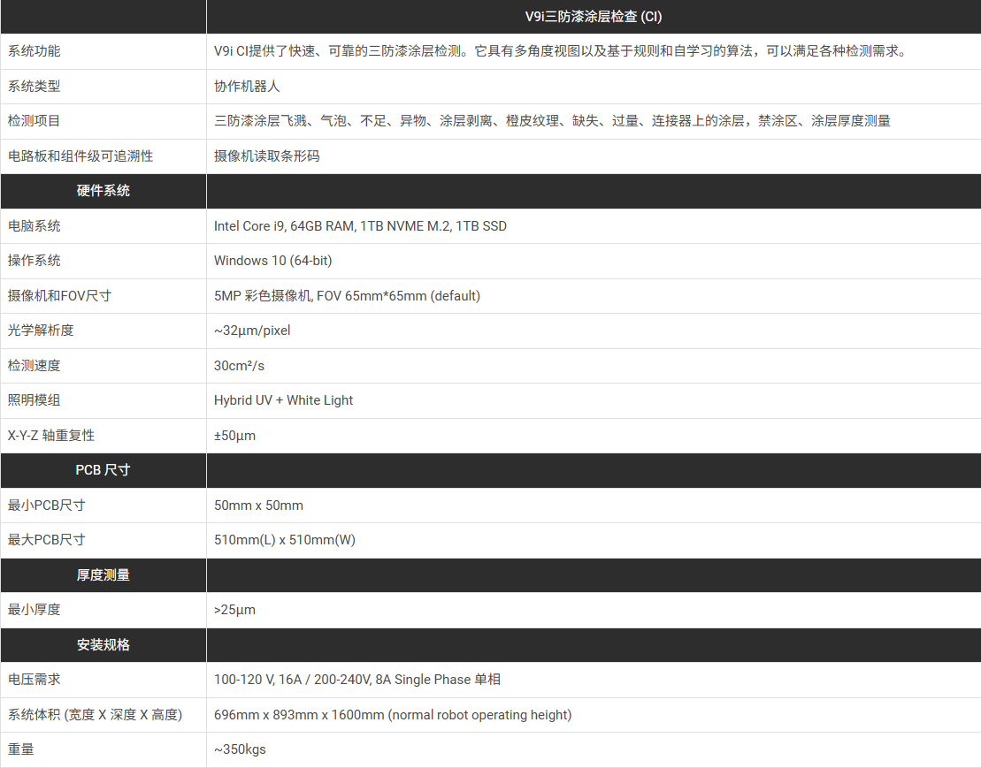Select the 5MP 彩色摄像机 FOV value
The width and height of the screenshot is (981, 768).
point(347,296)
